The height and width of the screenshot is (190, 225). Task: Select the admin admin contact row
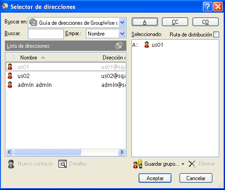(x=66, y=85)
